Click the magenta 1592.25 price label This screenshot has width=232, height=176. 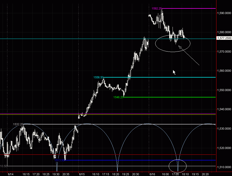156,8
